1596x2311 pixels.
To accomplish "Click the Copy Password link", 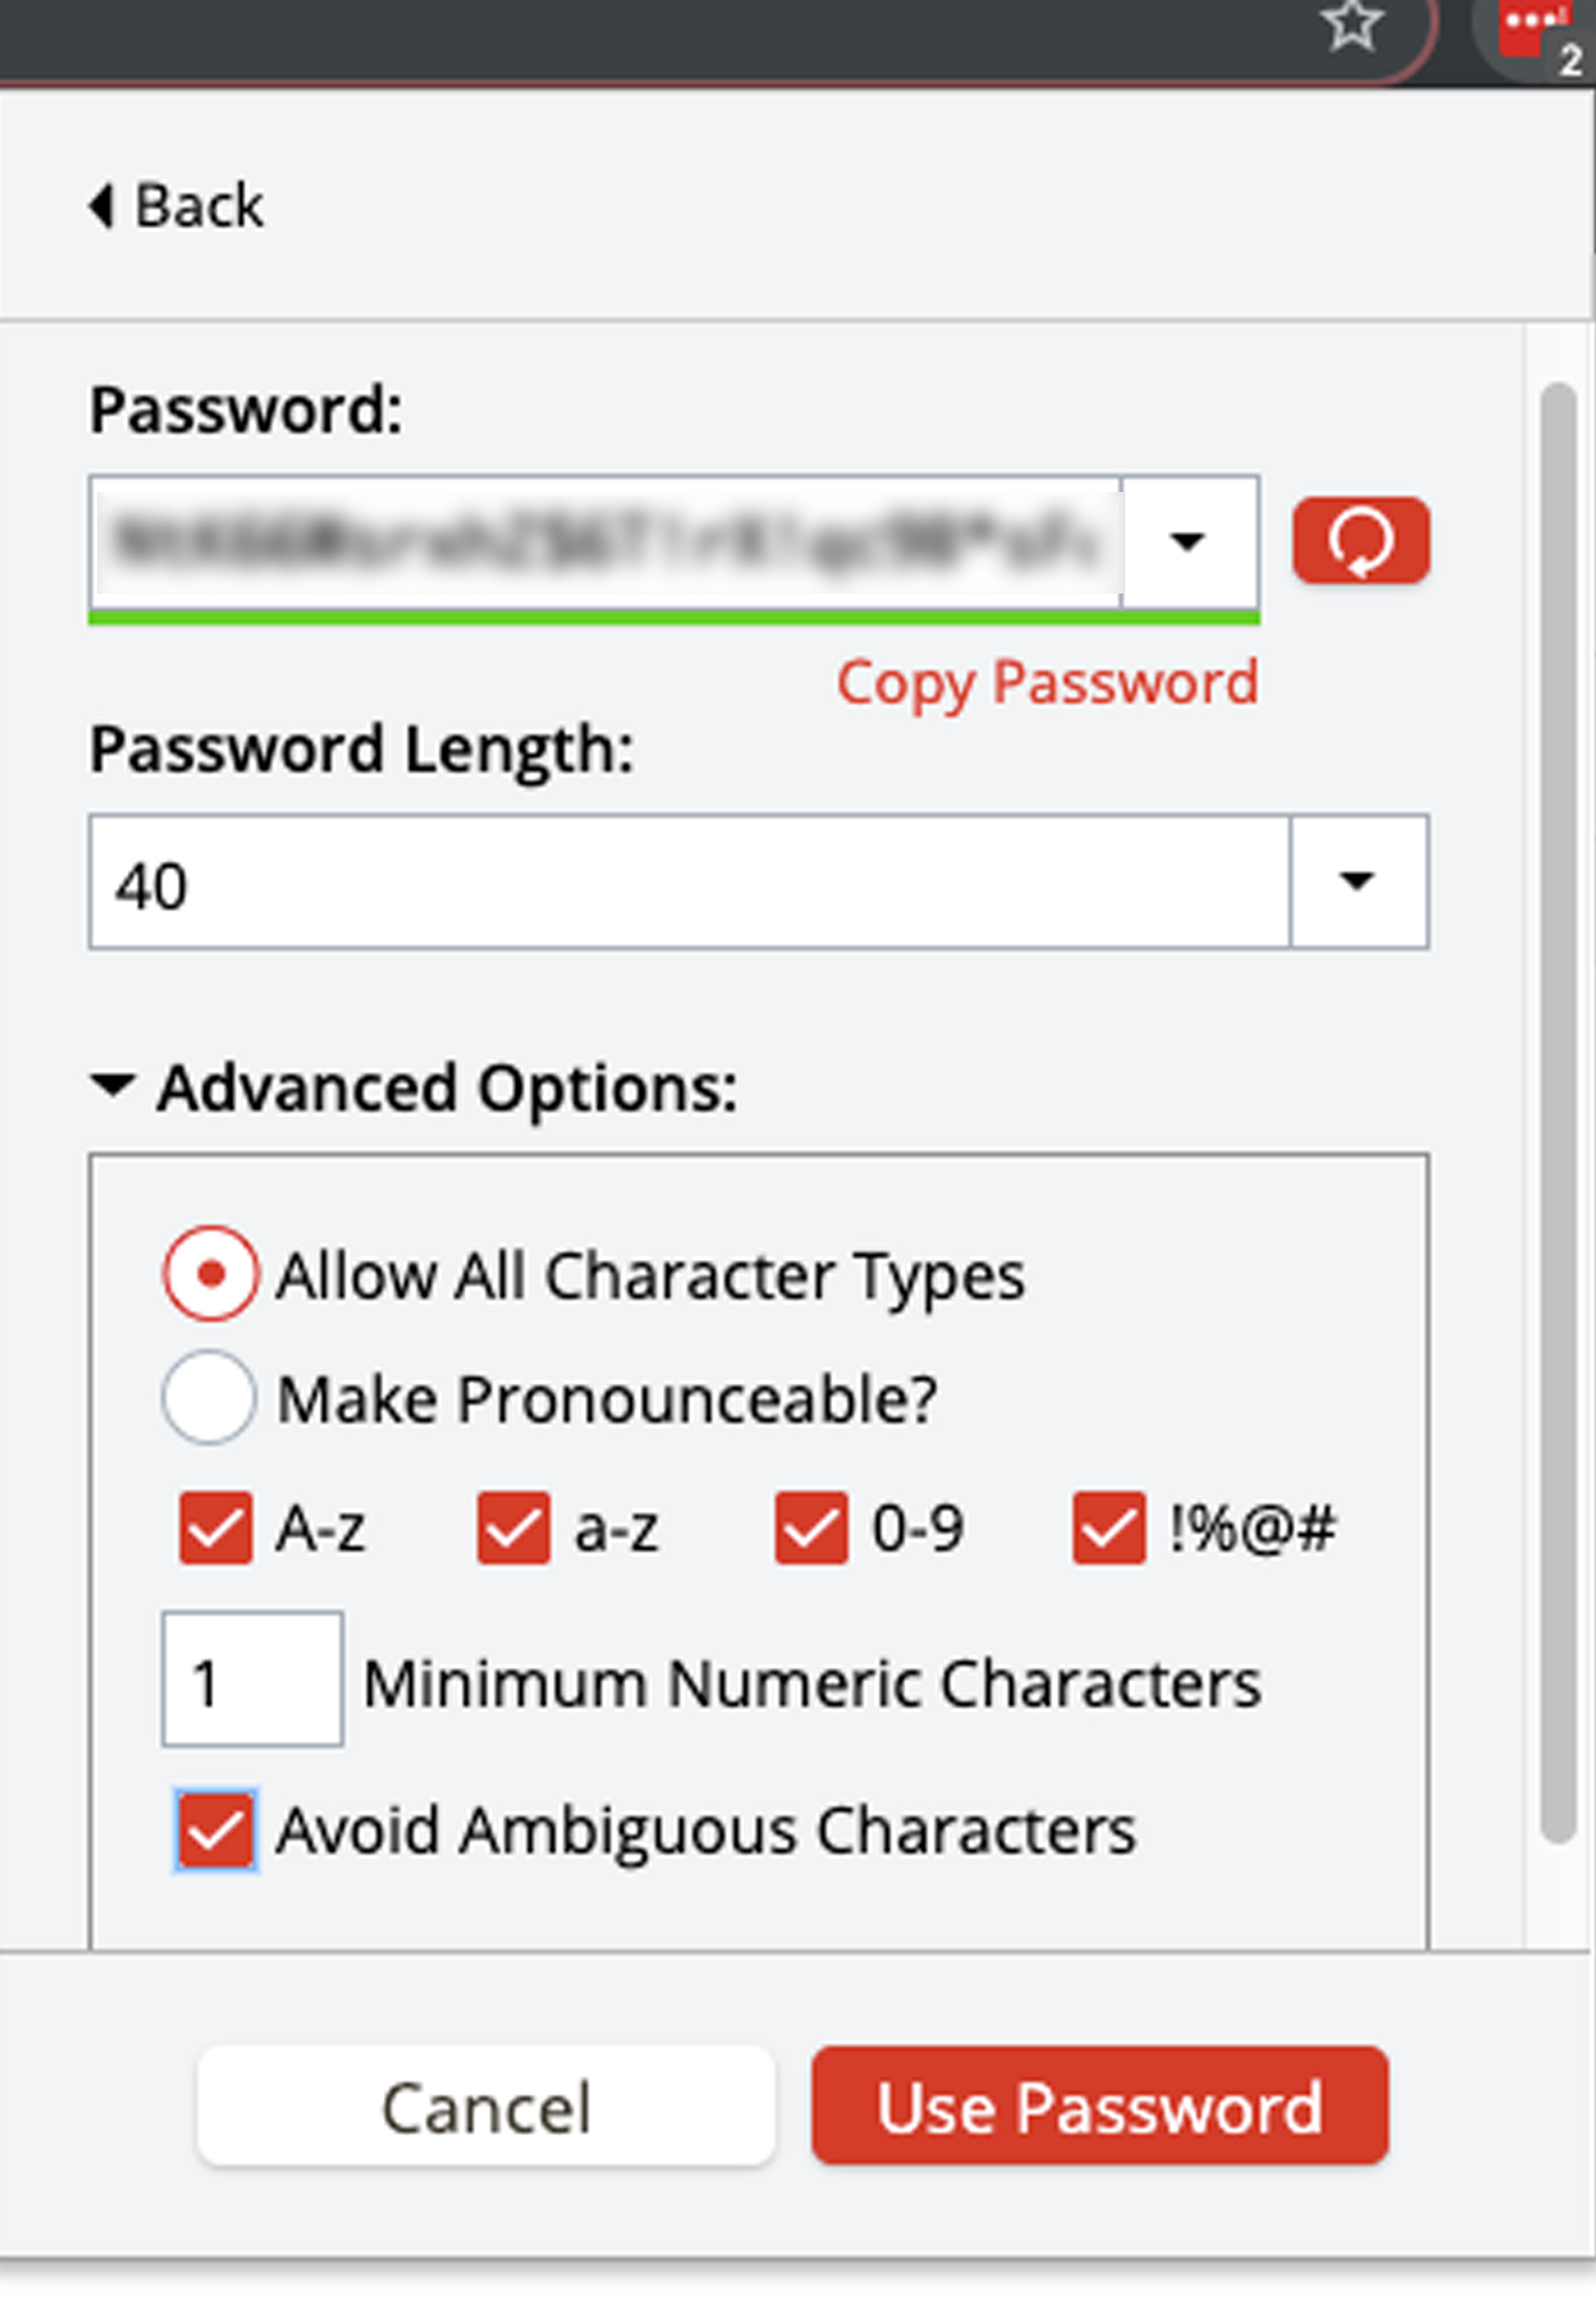I will point(1047,684).
